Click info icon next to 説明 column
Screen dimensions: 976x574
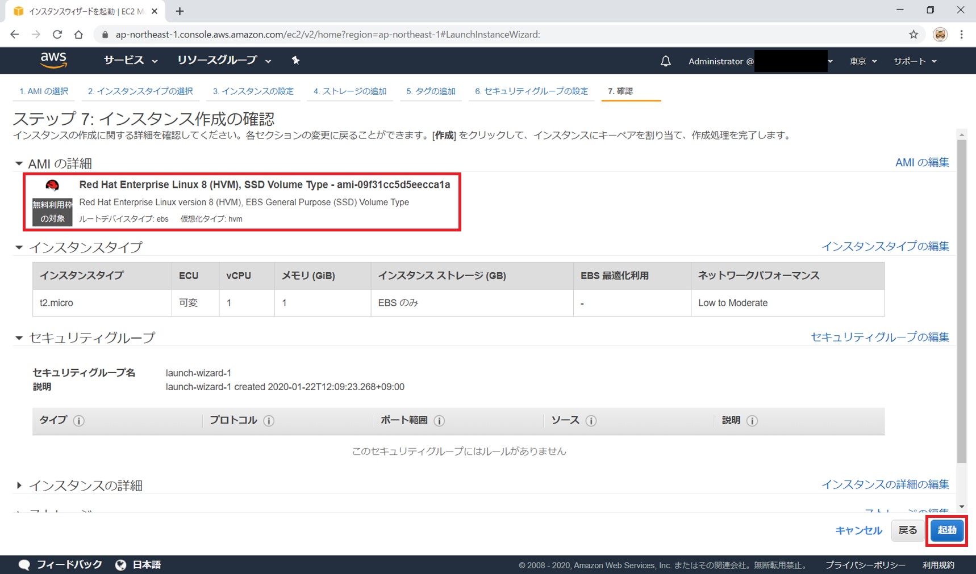click(752, 421)
